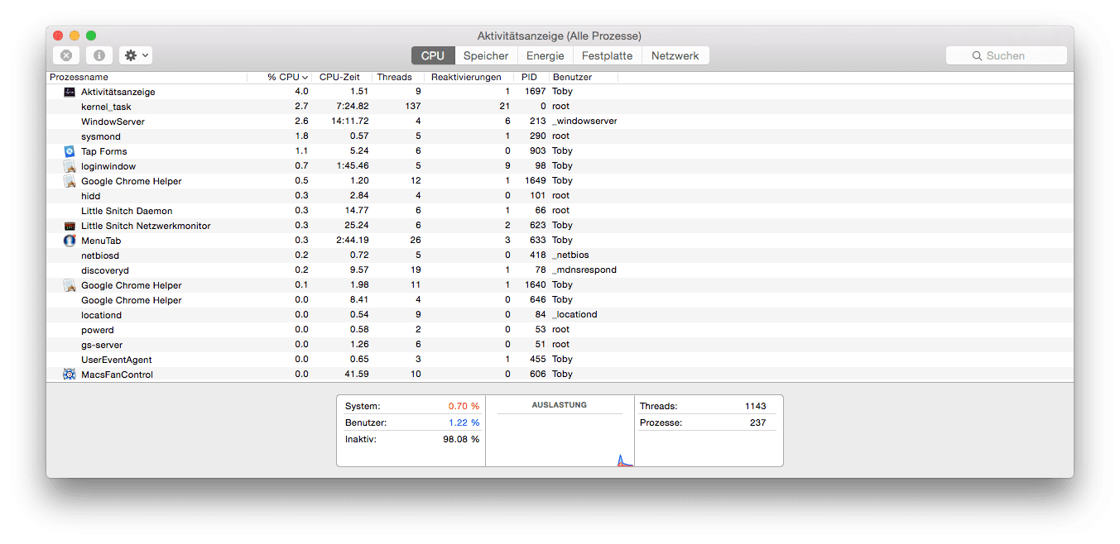1120x544 pixels.
Task: Select the gs-server process row
Action: [x=560, y=345]
